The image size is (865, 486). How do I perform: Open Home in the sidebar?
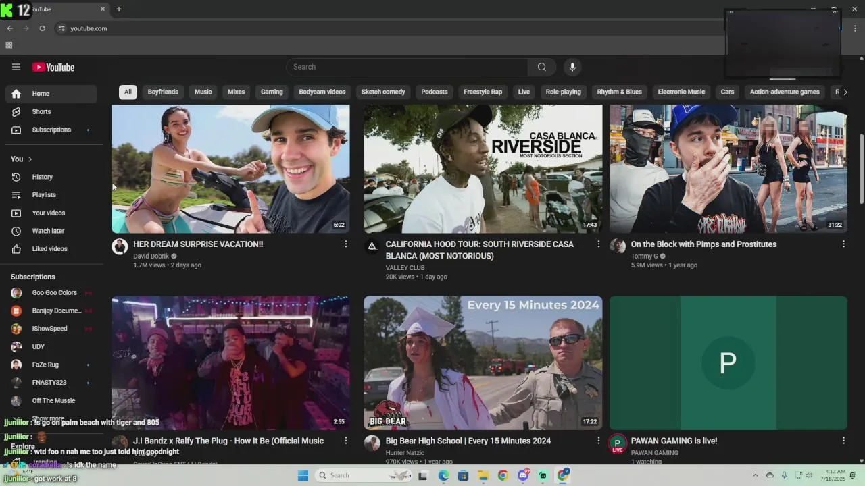tap(51, 94)
